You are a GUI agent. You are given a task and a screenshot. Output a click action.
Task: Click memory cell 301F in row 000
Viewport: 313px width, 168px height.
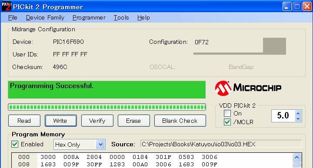pyautogui.click(x=163, y=157)
